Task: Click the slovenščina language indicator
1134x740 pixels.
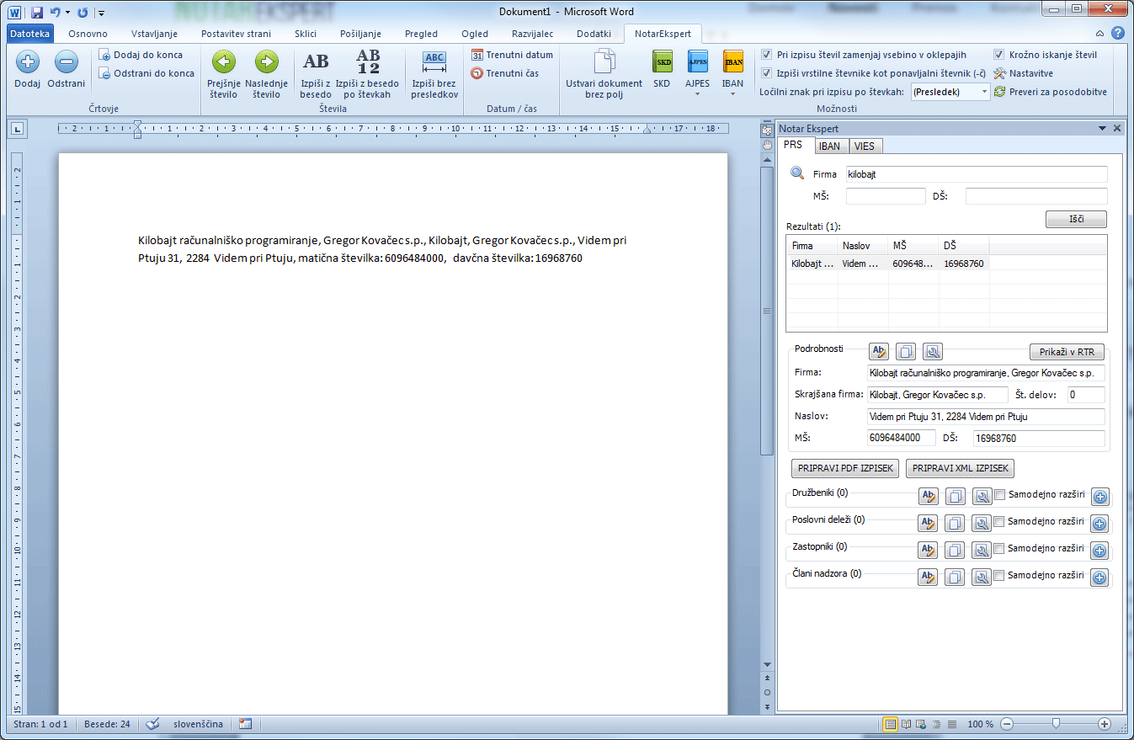Action: (x=198, y=724)
